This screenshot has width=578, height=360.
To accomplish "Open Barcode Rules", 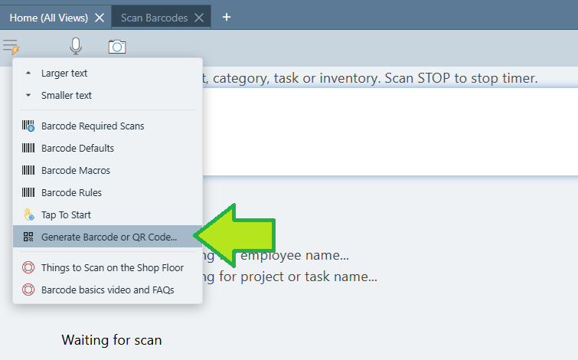I will 108,192.
